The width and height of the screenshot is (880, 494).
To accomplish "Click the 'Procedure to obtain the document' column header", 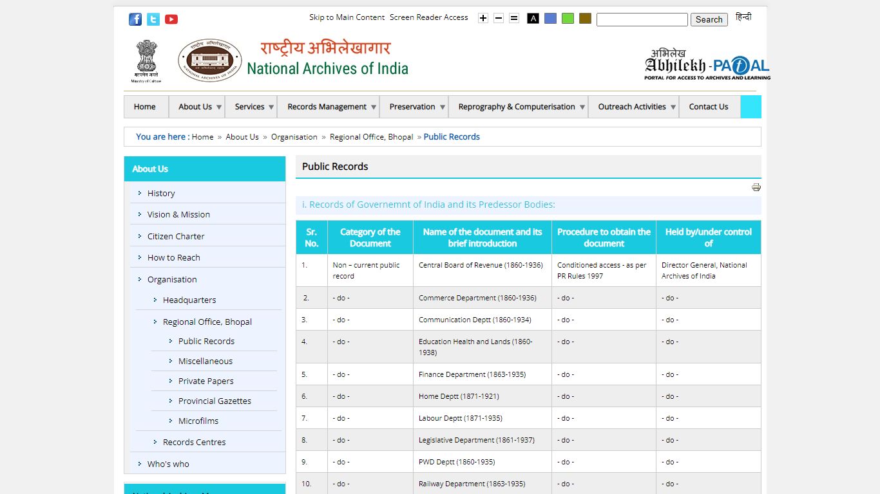I will (x=604, y=237).
